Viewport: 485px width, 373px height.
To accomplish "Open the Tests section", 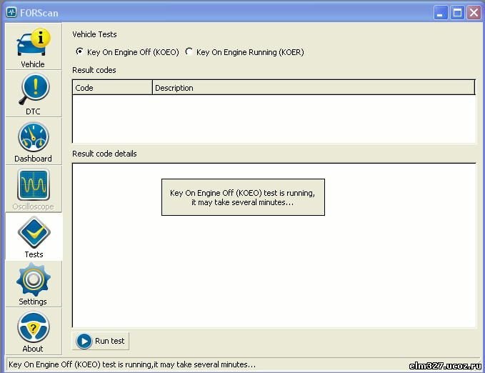I will [34, 237].
